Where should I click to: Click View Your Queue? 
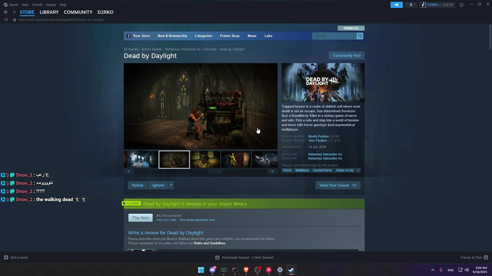pyautogui.click(x=338, y=185)
